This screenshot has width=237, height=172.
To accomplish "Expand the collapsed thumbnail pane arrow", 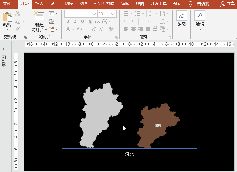I will coord(4,49).
